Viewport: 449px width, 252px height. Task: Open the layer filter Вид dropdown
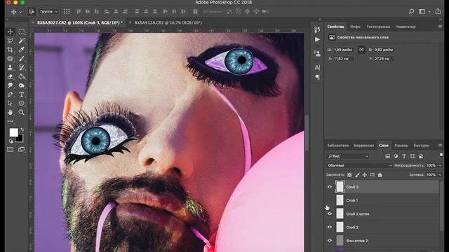[x=348, y=156]
